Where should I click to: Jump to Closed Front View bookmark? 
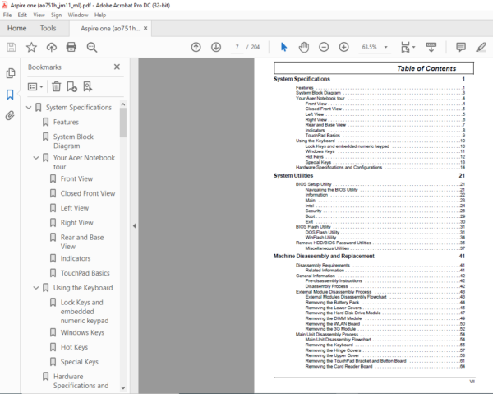pos(88,193)
